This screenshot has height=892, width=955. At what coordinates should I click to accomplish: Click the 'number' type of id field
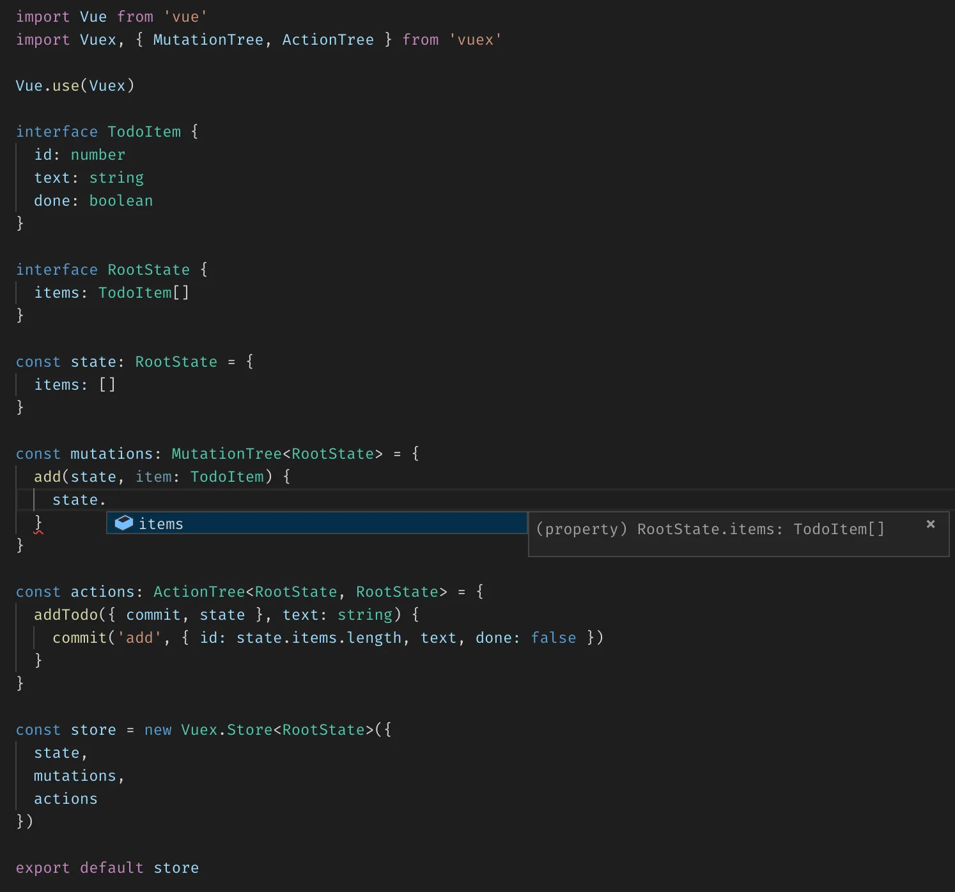pos(98,155)
